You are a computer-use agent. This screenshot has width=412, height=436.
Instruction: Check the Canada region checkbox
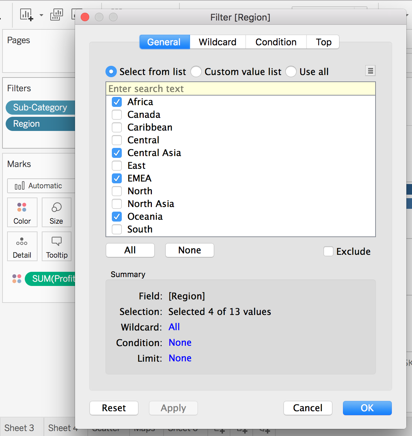click(x=117, y=115)
